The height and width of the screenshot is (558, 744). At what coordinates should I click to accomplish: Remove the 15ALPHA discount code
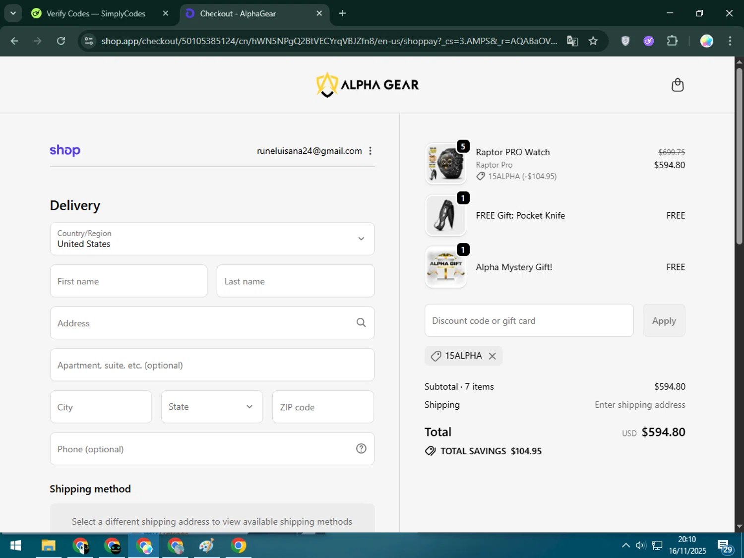click(x=492, y=356)
